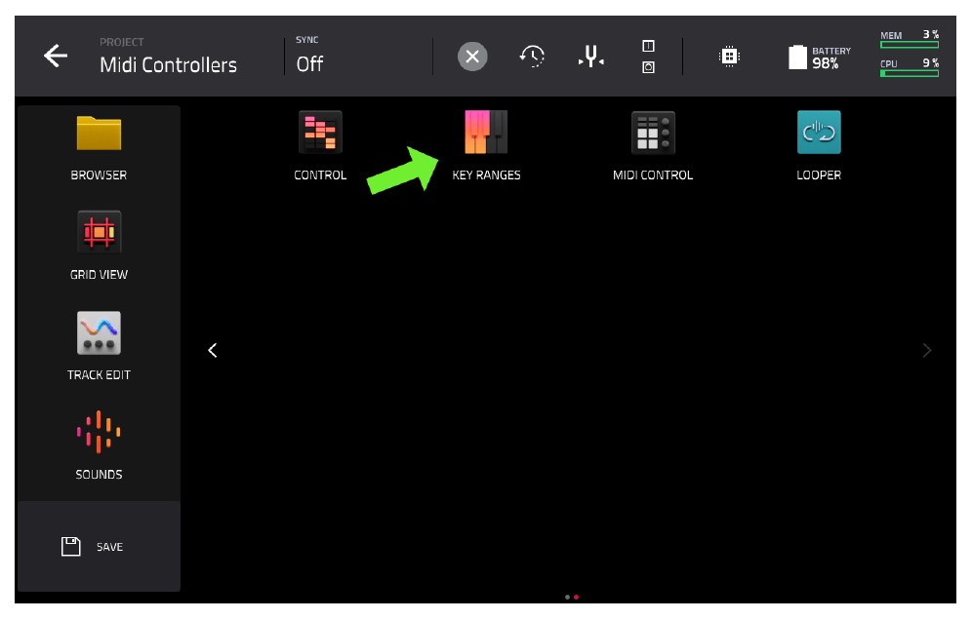The height and width of the screenshot is (620, 972).
Task: Open the Browser folder icon
Action: [x=99, y=134]
